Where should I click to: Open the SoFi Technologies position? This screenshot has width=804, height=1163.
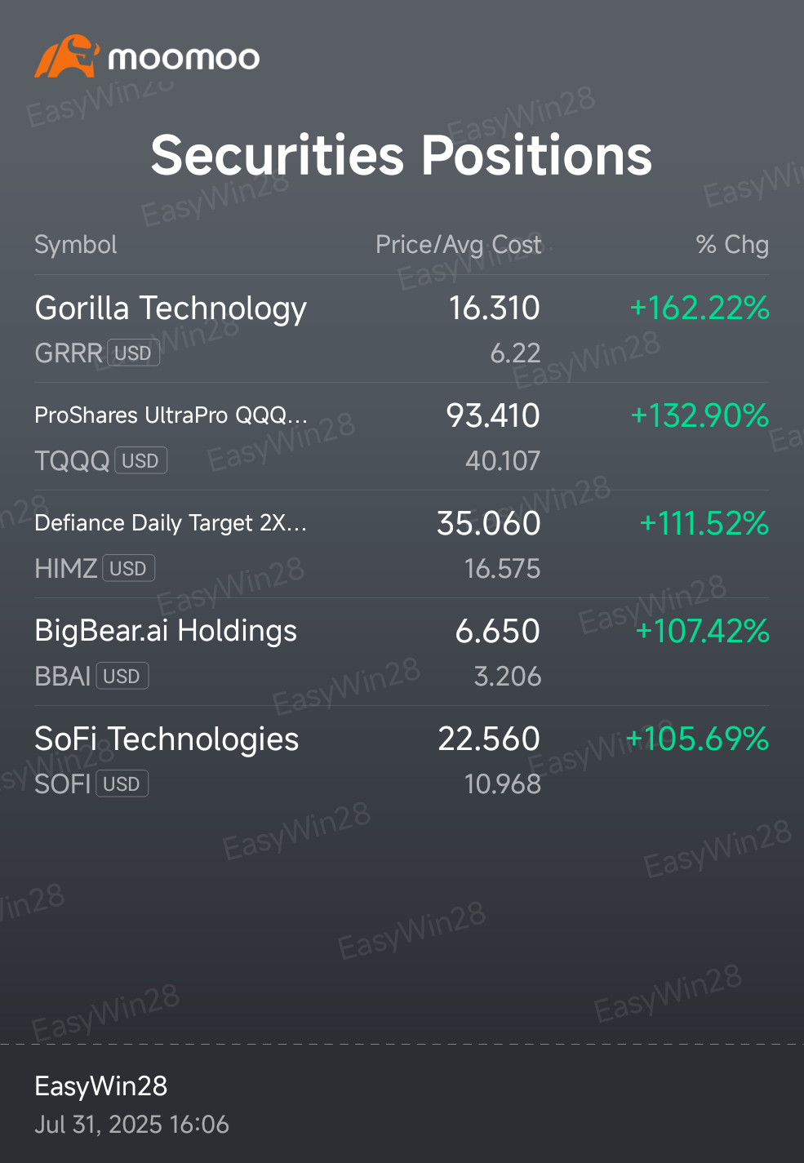402,760
